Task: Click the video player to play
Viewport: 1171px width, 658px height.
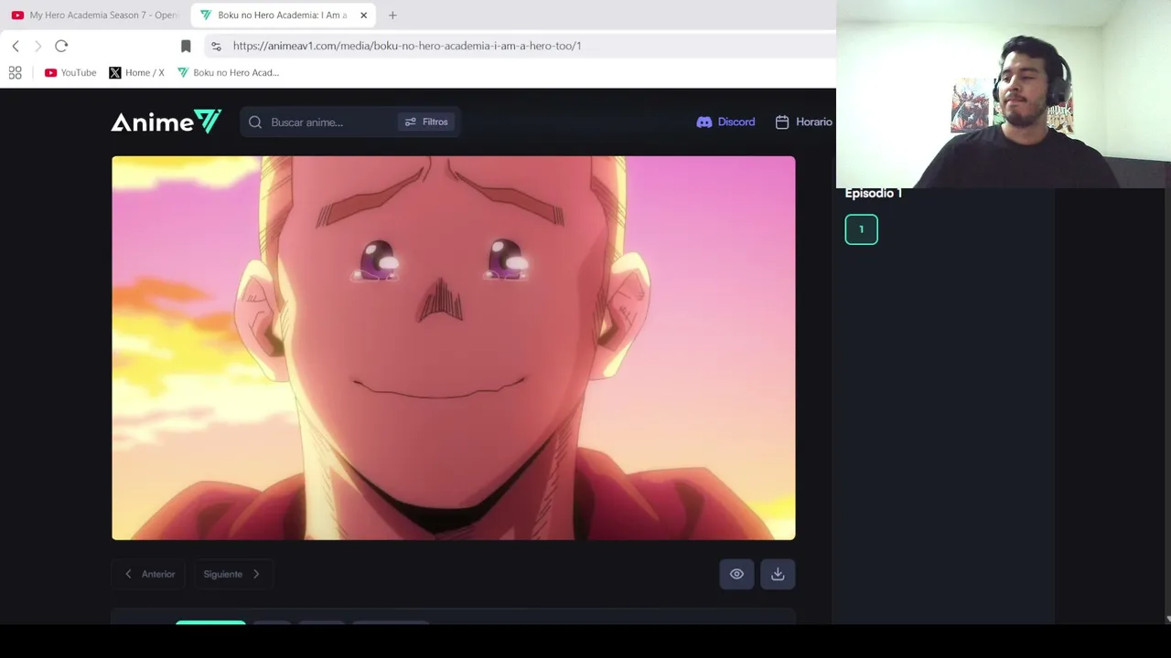Action: (454, 347)
